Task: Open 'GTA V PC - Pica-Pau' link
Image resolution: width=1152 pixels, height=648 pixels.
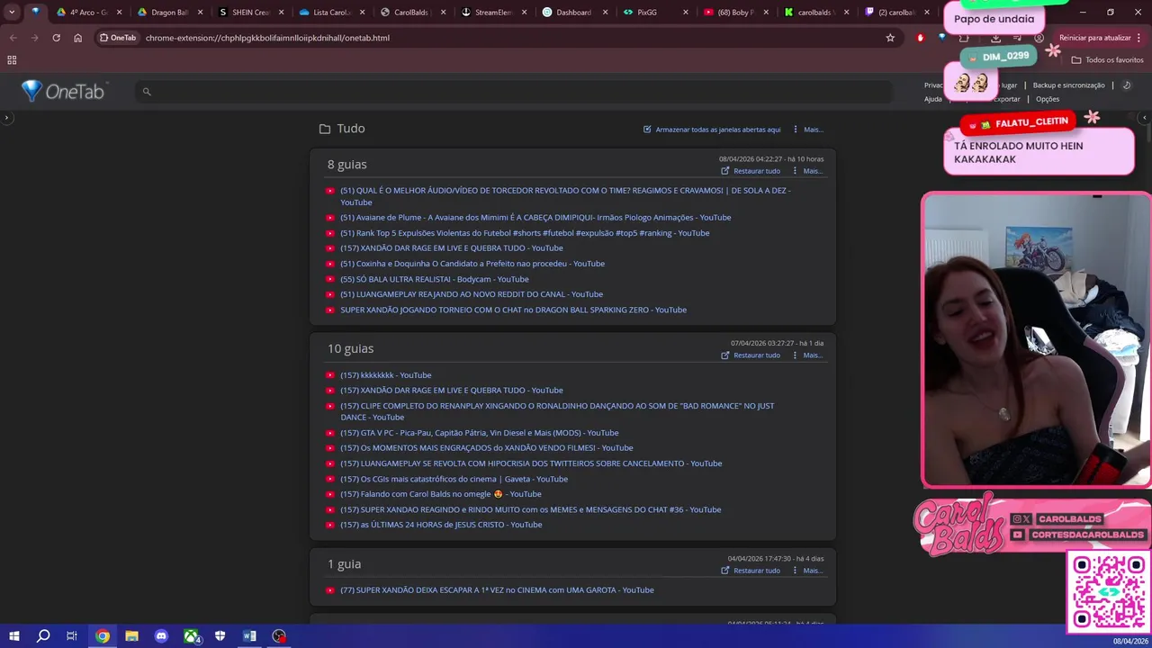Action: coord(480,433)
